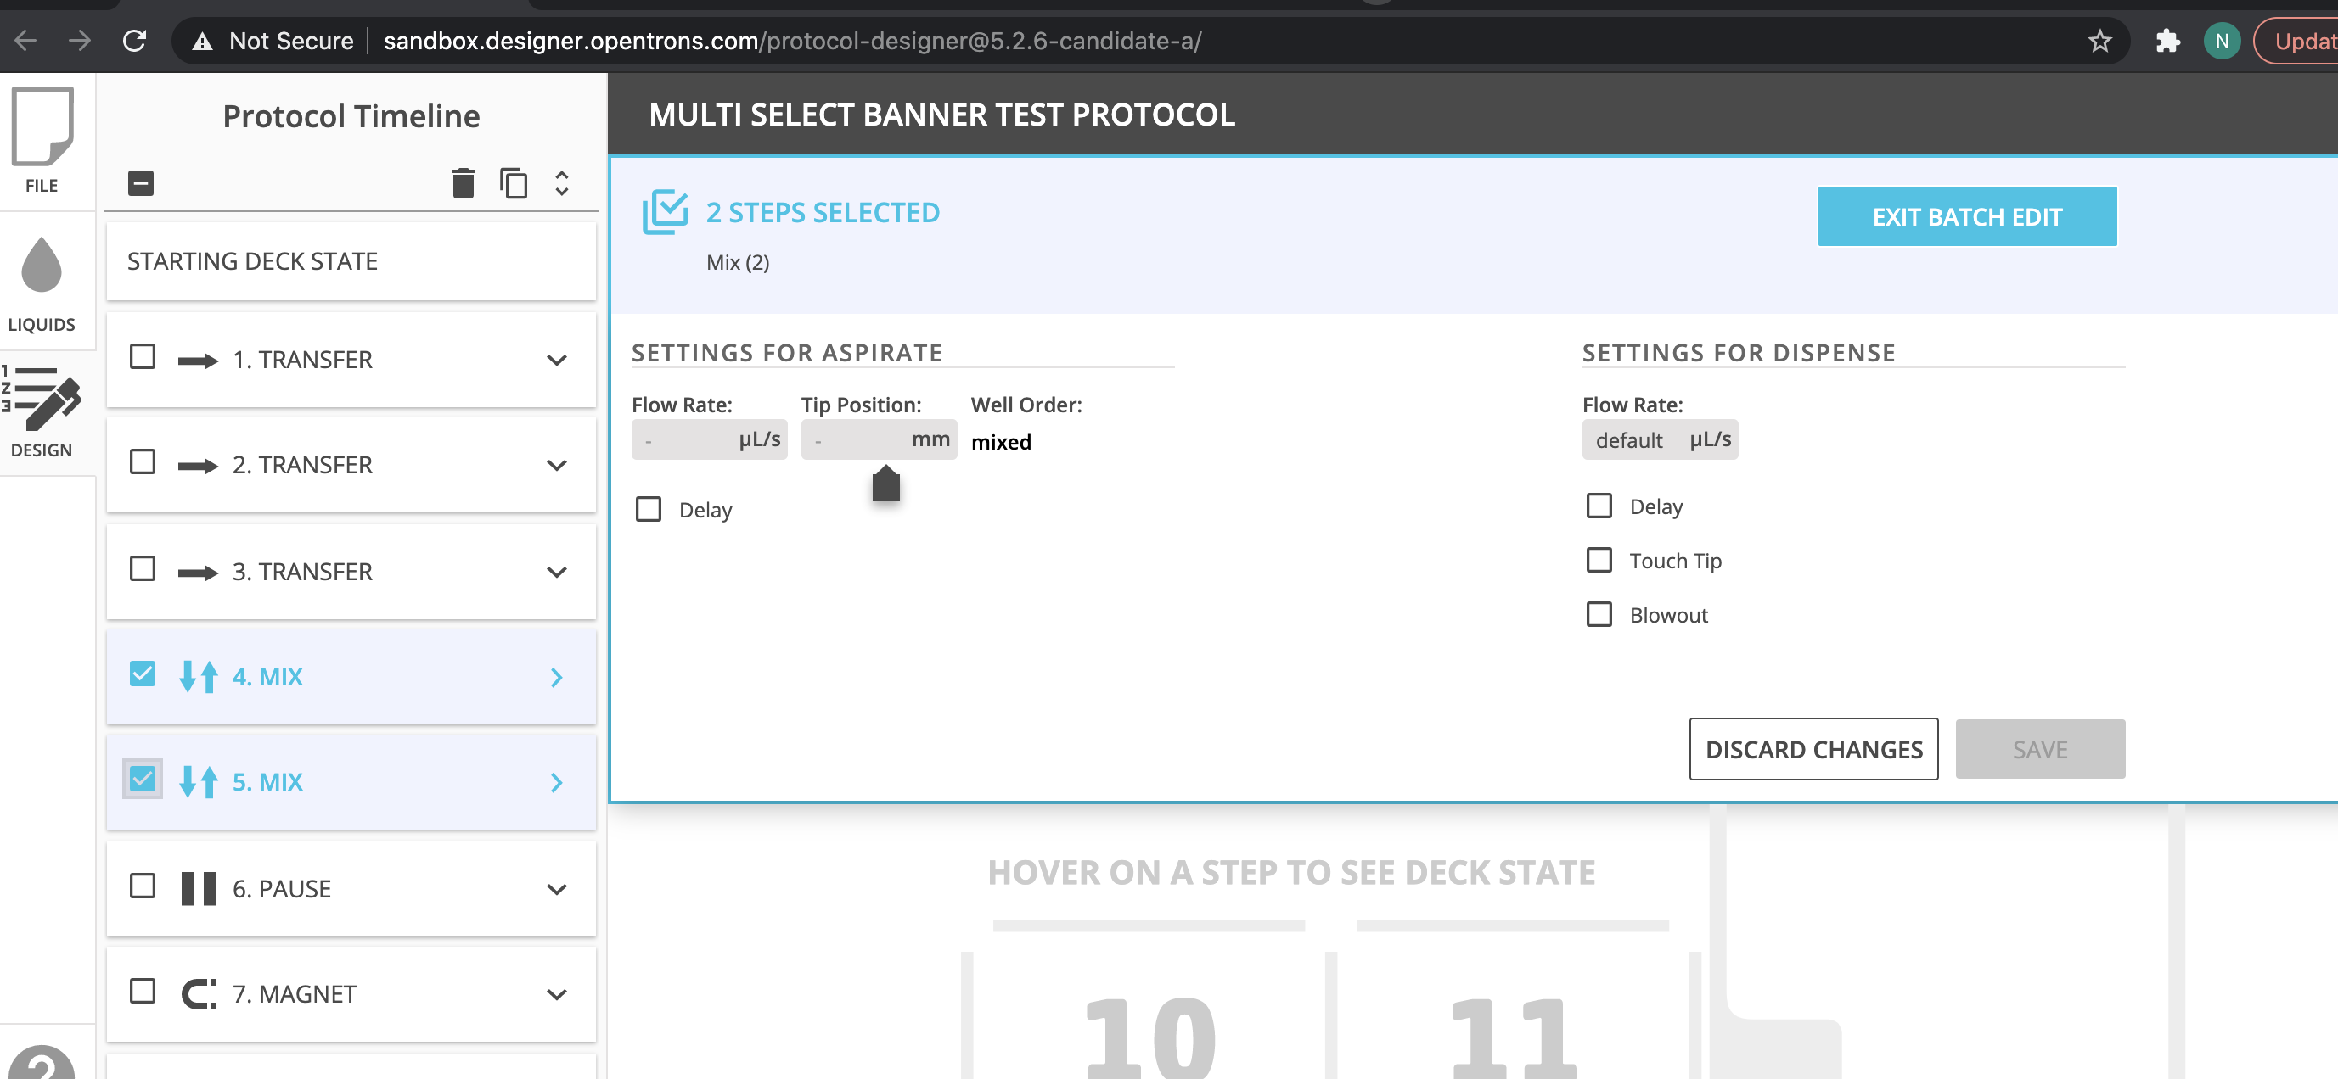This screenshot has height=1079, width=2338.
Task: Check the 6. PAUSE step checkbox
Action: pyautogui.click(x=143, y=886)
